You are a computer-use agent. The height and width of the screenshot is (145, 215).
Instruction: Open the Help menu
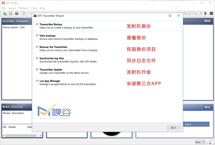pyautogui.click(x=43, y=8)
